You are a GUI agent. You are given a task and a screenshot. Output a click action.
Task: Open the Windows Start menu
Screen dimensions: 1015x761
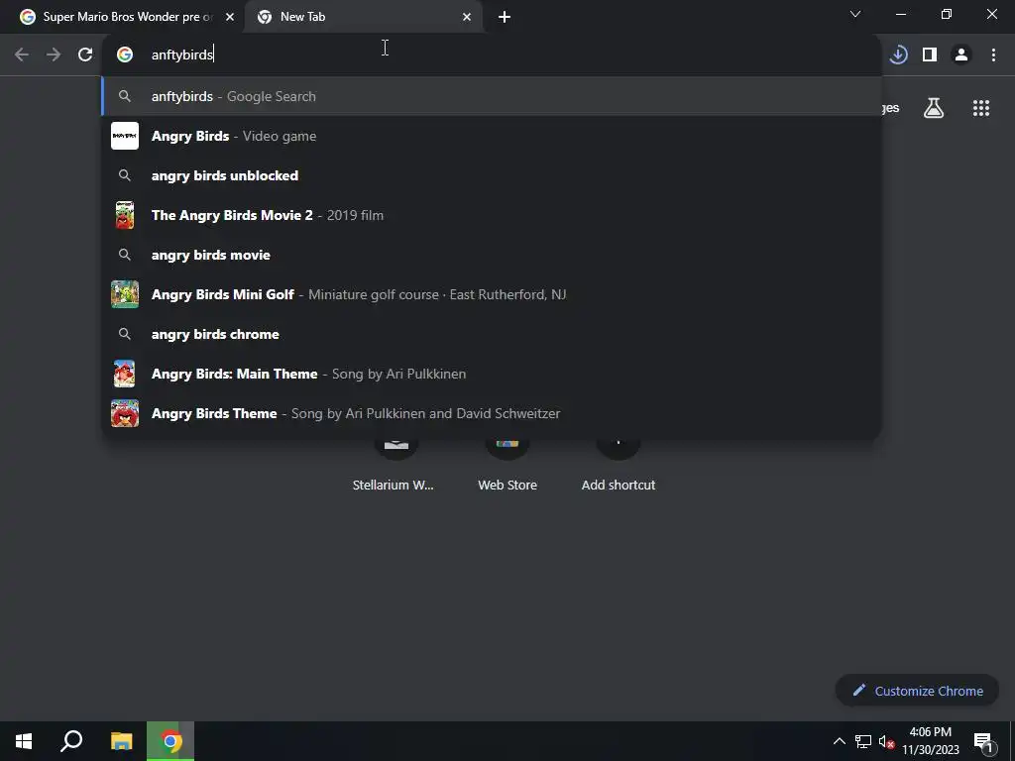[24, 741]
